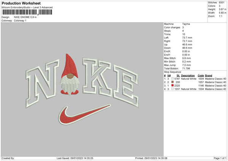Click the 'Code' column header
Image resolution: width=228 pixels, height=161 pixels.
coord(201,76)
